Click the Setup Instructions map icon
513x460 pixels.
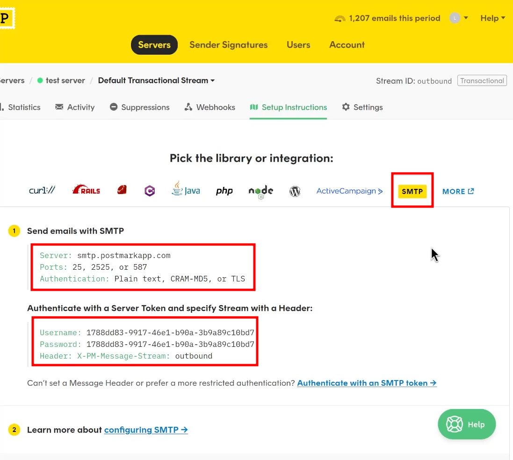(x=254, y=107)
